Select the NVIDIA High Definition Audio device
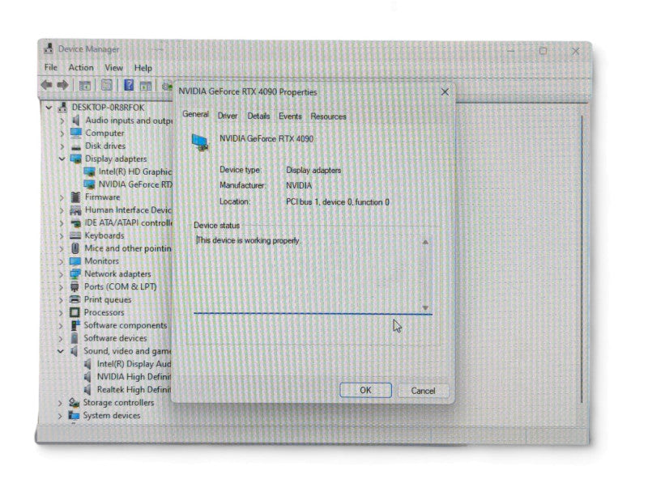 134,377
